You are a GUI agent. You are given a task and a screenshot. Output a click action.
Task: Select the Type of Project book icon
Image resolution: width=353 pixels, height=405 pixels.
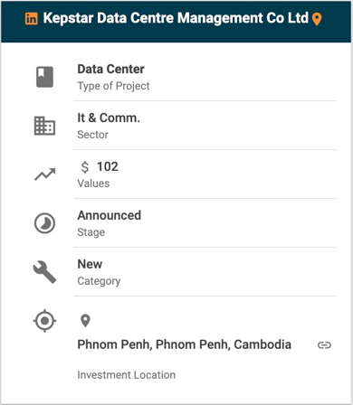pyautogui.click(x=44, y=77)
